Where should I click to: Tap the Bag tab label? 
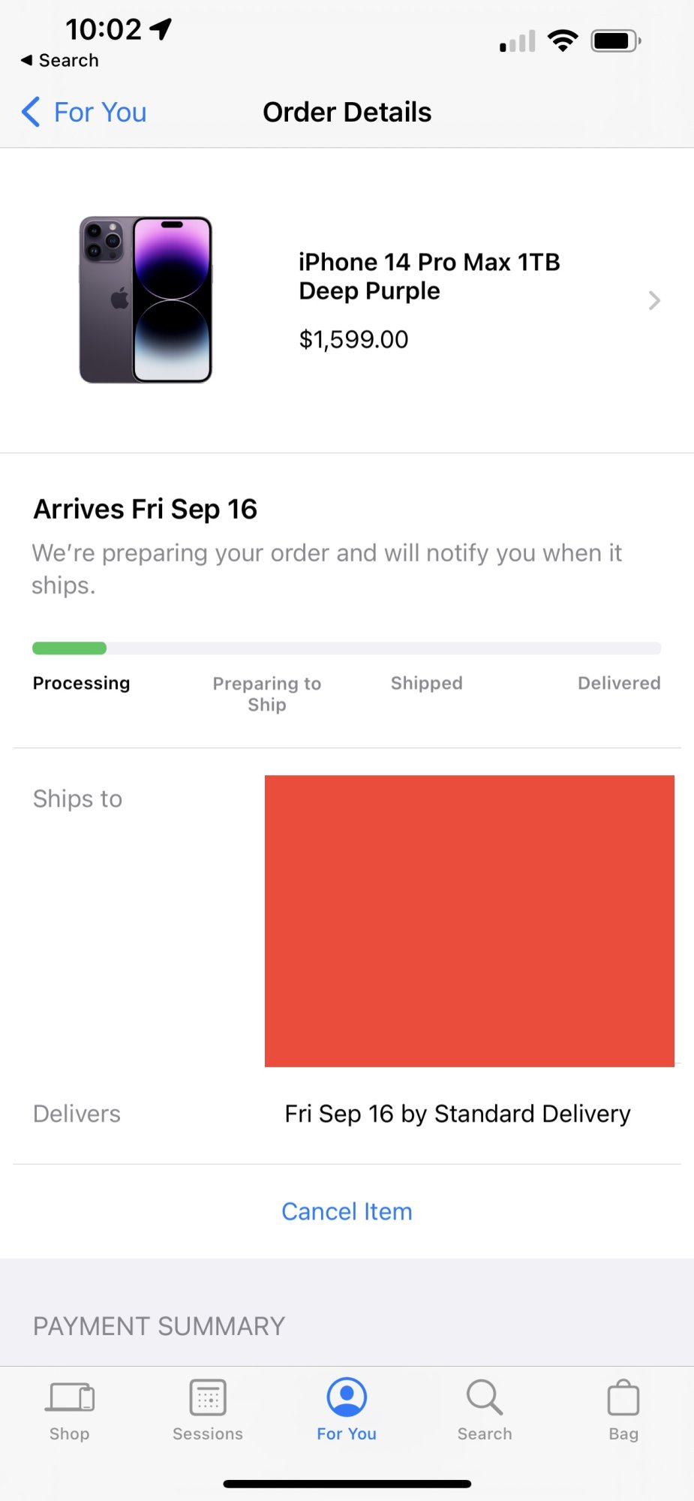coord(623,1433)
